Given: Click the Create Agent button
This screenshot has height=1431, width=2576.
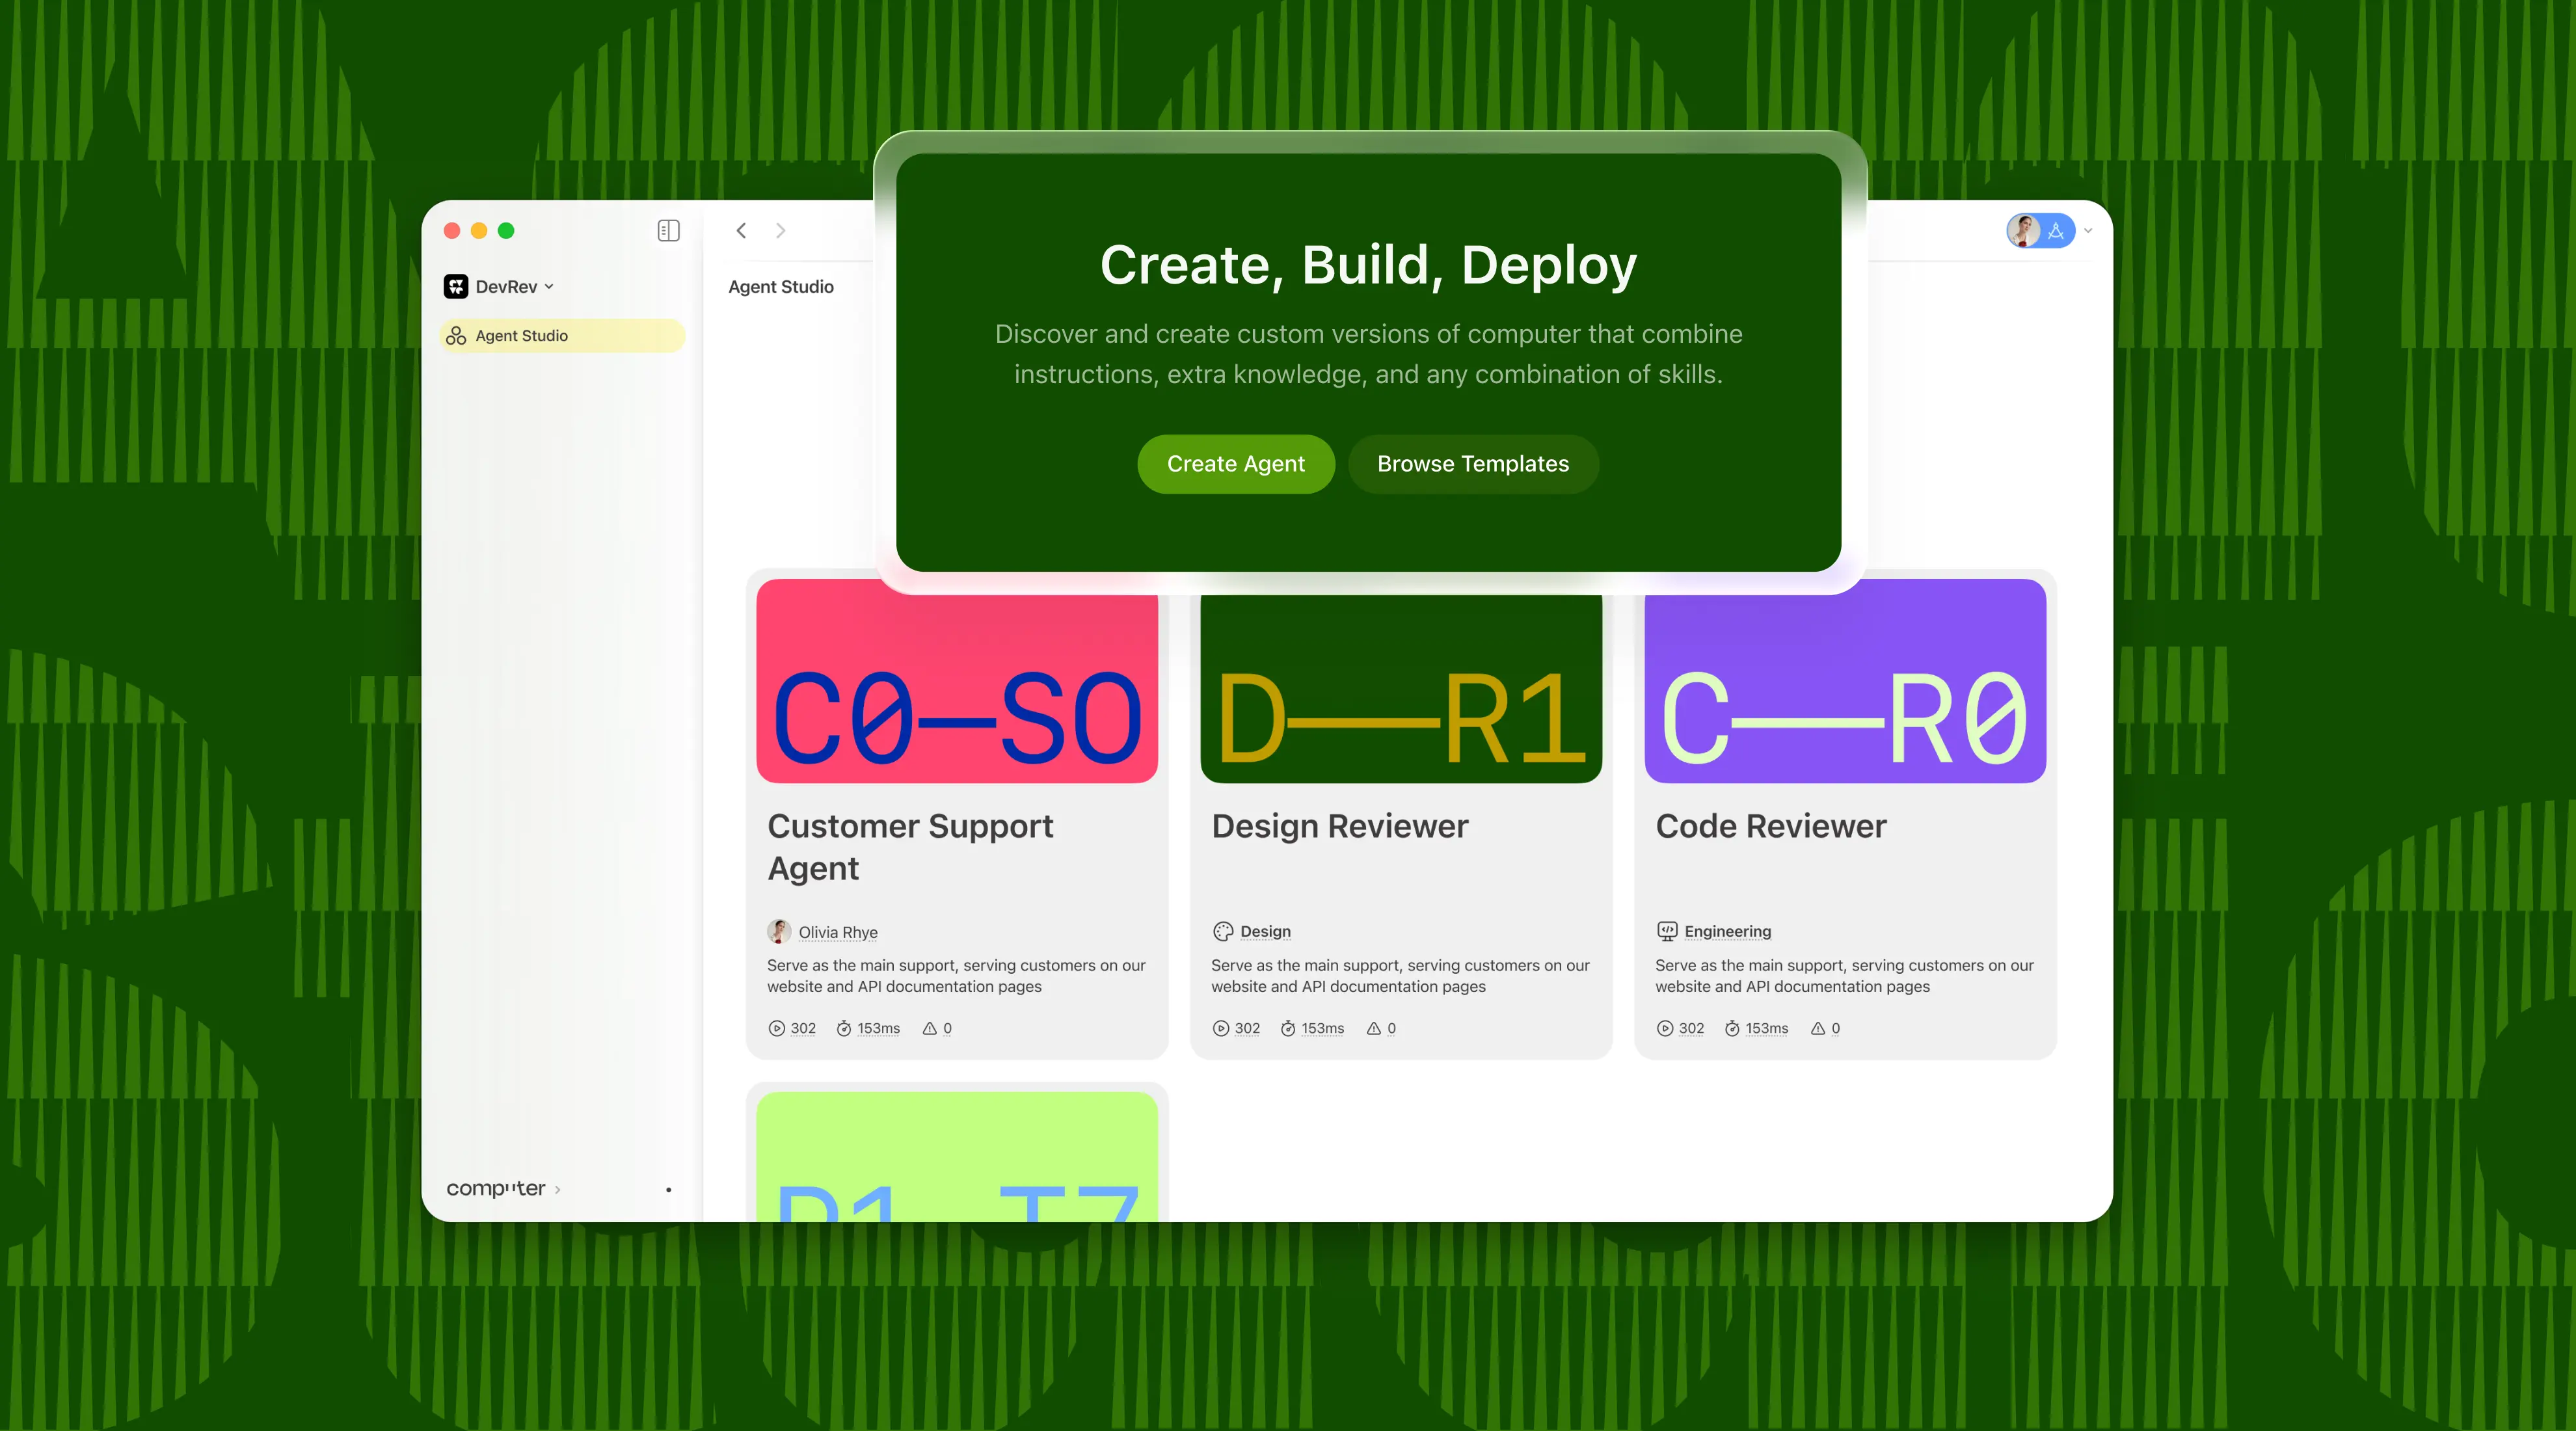Looking at the screenshot, I should [1235, 464].
